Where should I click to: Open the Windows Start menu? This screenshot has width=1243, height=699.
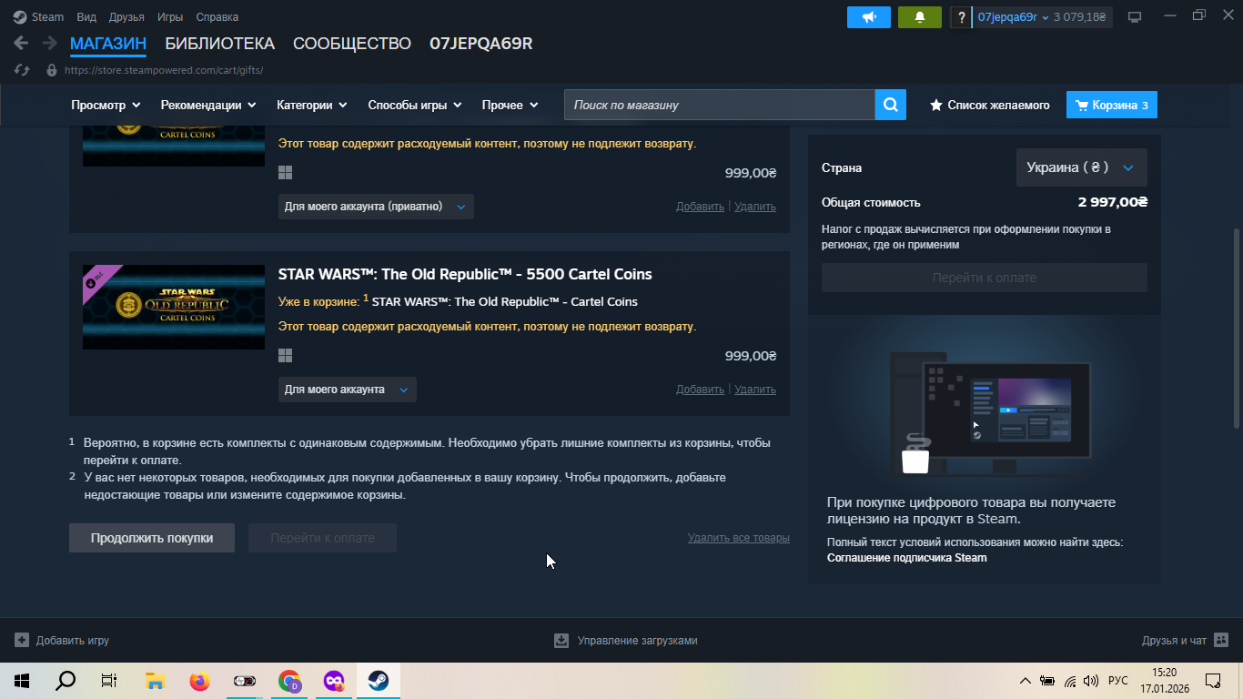(21, 681)
